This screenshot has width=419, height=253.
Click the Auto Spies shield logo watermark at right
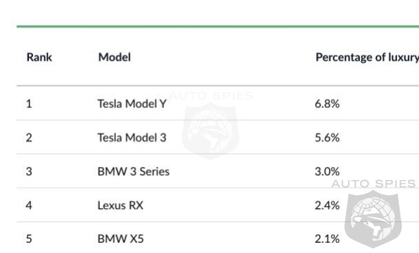(373, 219)
